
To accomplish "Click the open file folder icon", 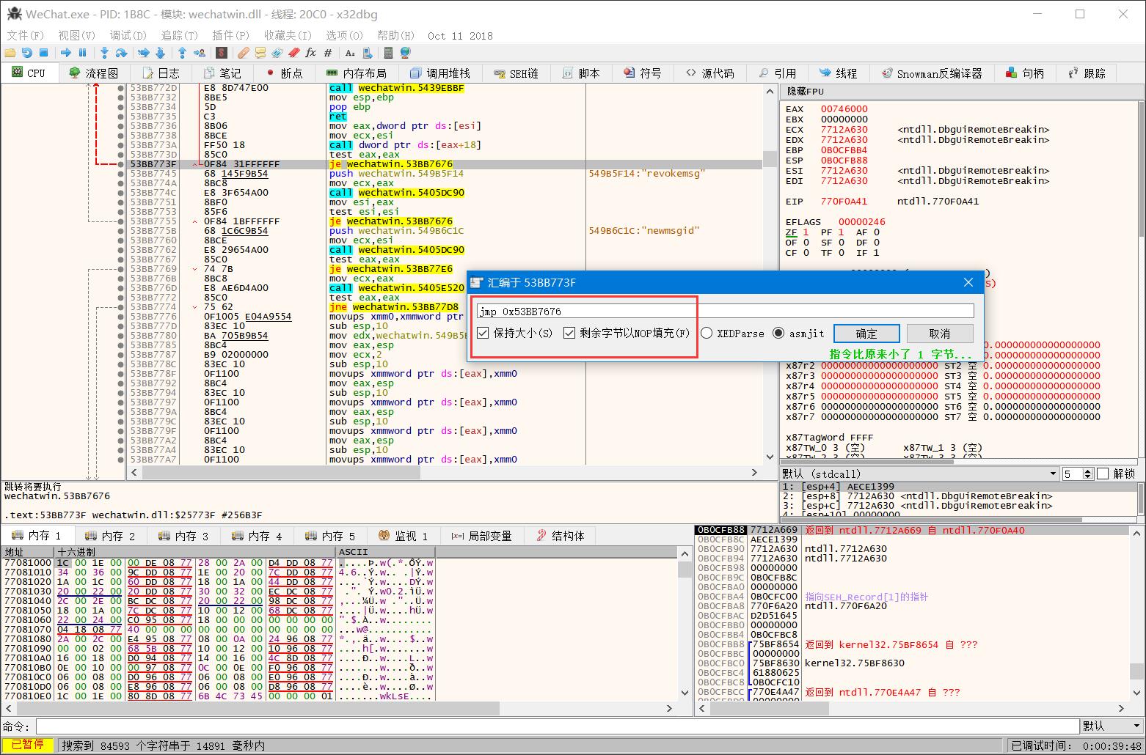I will click(x=10, y=53).
